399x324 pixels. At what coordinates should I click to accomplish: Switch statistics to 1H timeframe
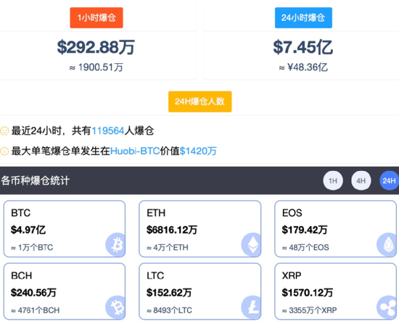pyautogui.click(x=333, y=180)
